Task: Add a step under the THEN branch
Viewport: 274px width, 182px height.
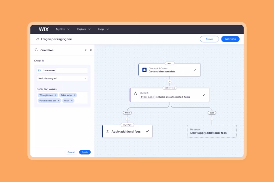Action: point(127,118)
